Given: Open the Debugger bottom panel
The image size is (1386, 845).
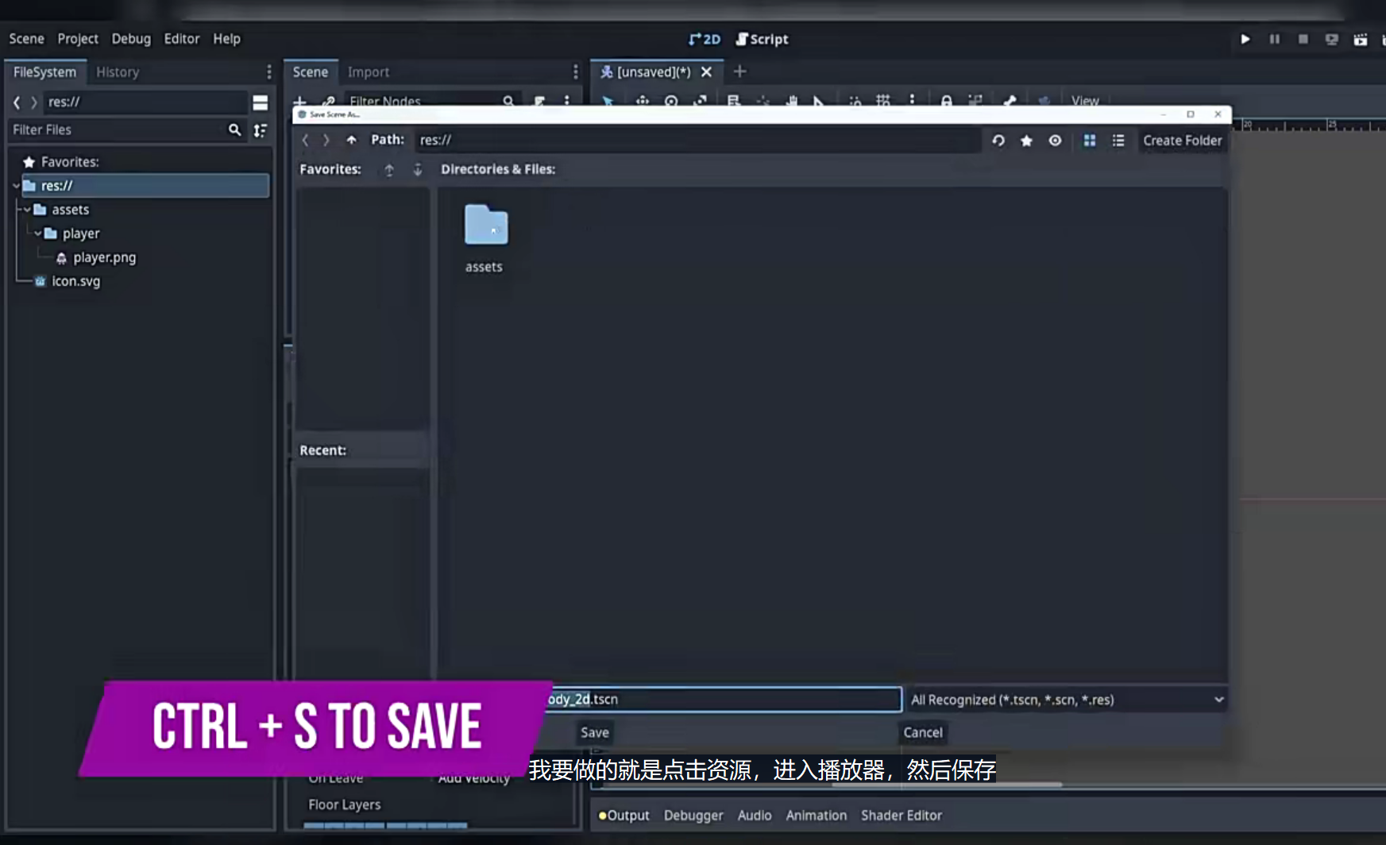Looking at the screenshot, I should (x=693, y=816).
